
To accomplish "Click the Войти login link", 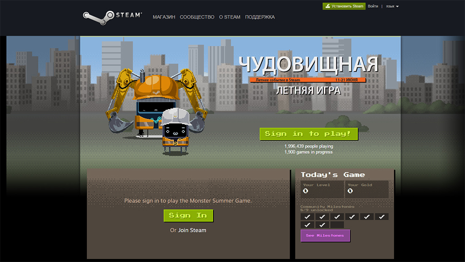I will (373, 6).
